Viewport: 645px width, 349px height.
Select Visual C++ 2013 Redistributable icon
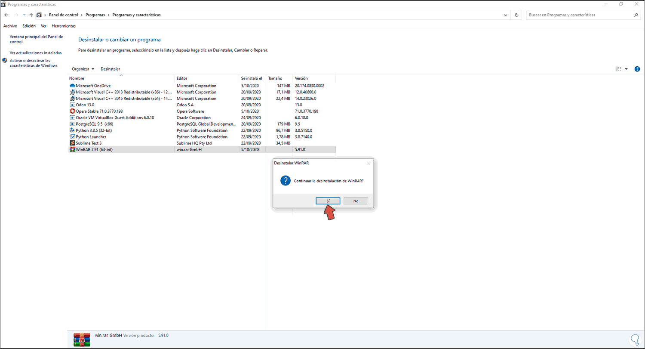[72, 92]
